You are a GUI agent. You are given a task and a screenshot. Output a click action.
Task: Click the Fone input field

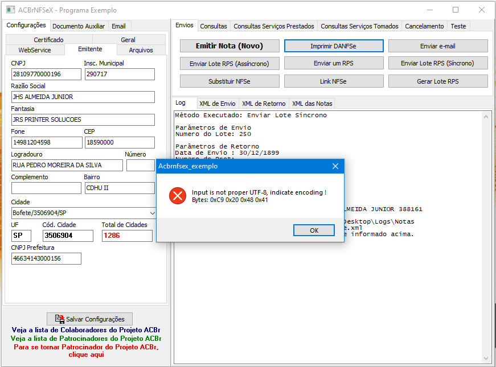47,143
